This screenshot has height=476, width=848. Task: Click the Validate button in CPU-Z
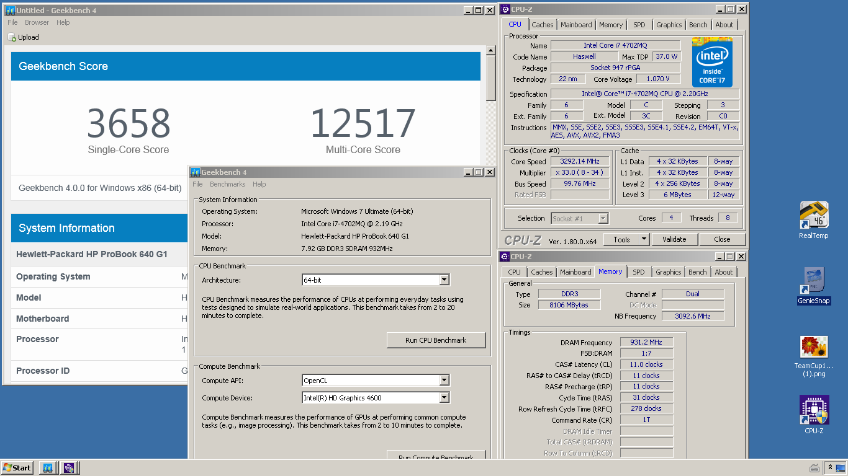coord(674,239)
